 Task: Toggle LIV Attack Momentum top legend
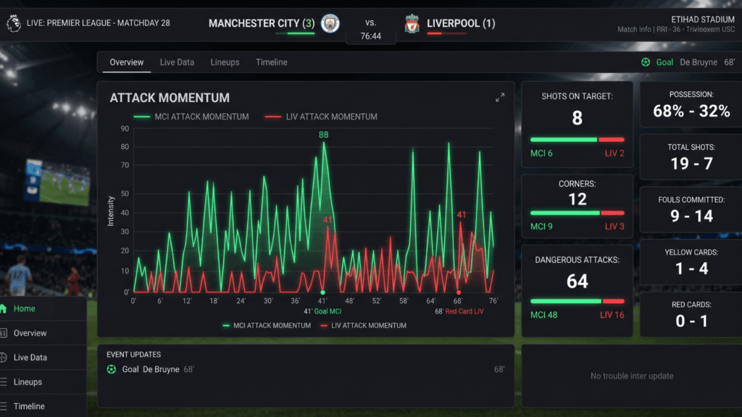[x=321, y=117]
